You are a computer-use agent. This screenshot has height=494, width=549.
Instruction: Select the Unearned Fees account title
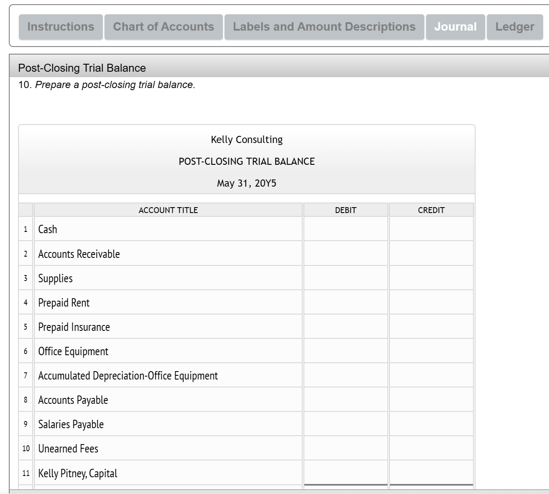click(168, 448)
